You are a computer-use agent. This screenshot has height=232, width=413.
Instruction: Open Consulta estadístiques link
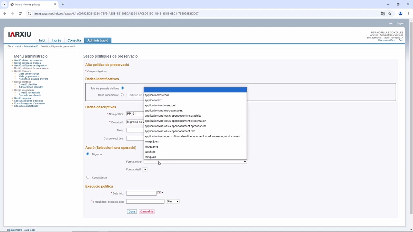pos(26,106)
